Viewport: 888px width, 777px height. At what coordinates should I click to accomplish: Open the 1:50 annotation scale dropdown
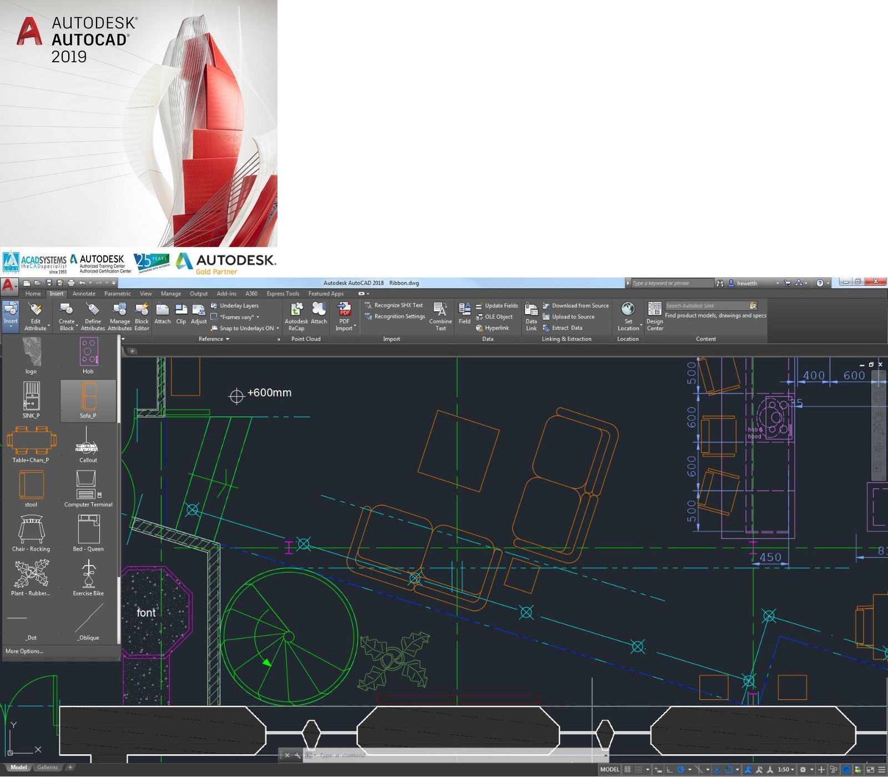tap(786, 770)
